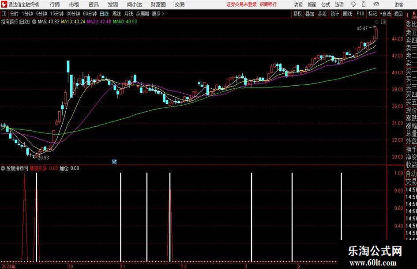This screenshot has height=269, width=417.
Task: Switch to 15分钟 period
Action: 57,14
